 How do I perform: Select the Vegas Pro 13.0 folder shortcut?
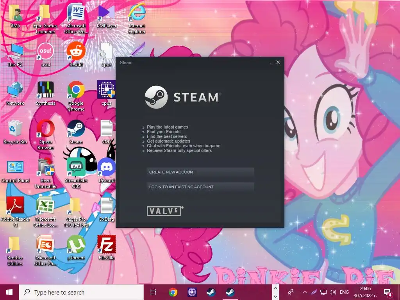76,212
